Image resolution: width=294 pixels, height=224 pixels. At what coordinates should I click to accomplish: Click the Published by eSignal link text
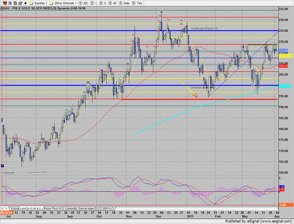pyautogui.click(x=259, y=221)
